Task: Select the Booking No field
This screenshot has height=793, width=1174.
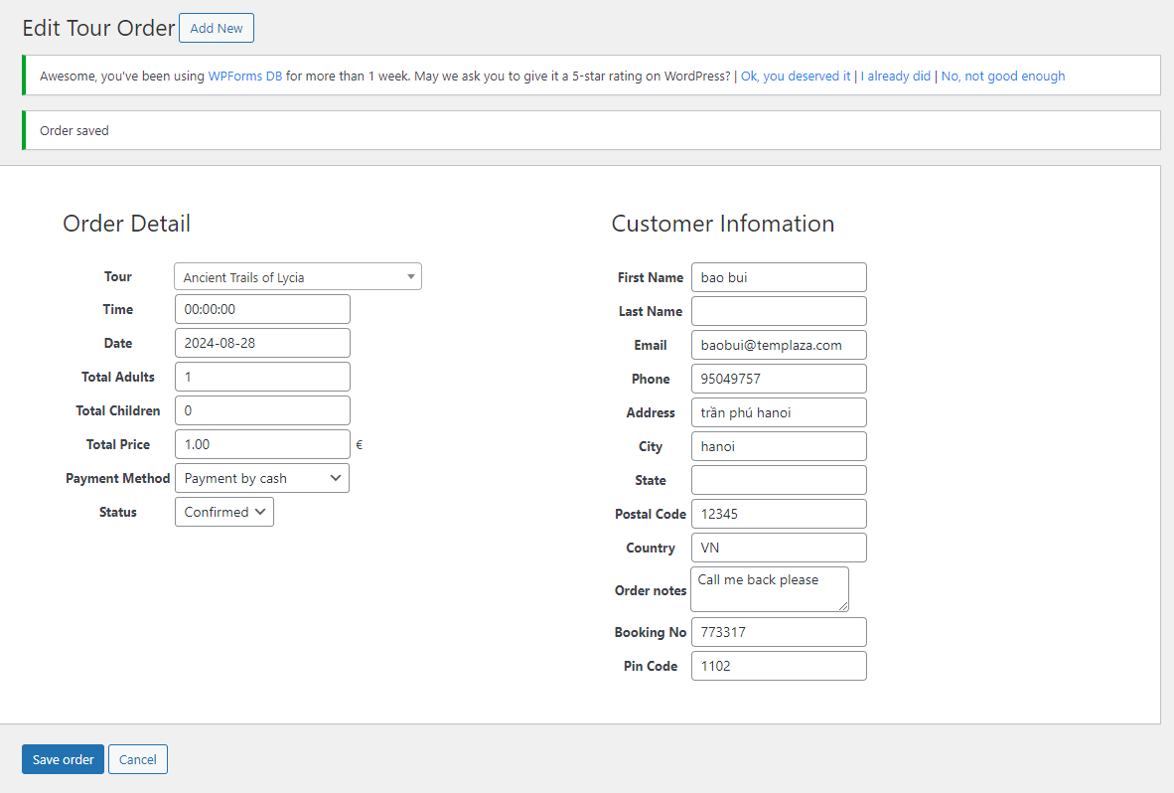Action: [778, 632]
